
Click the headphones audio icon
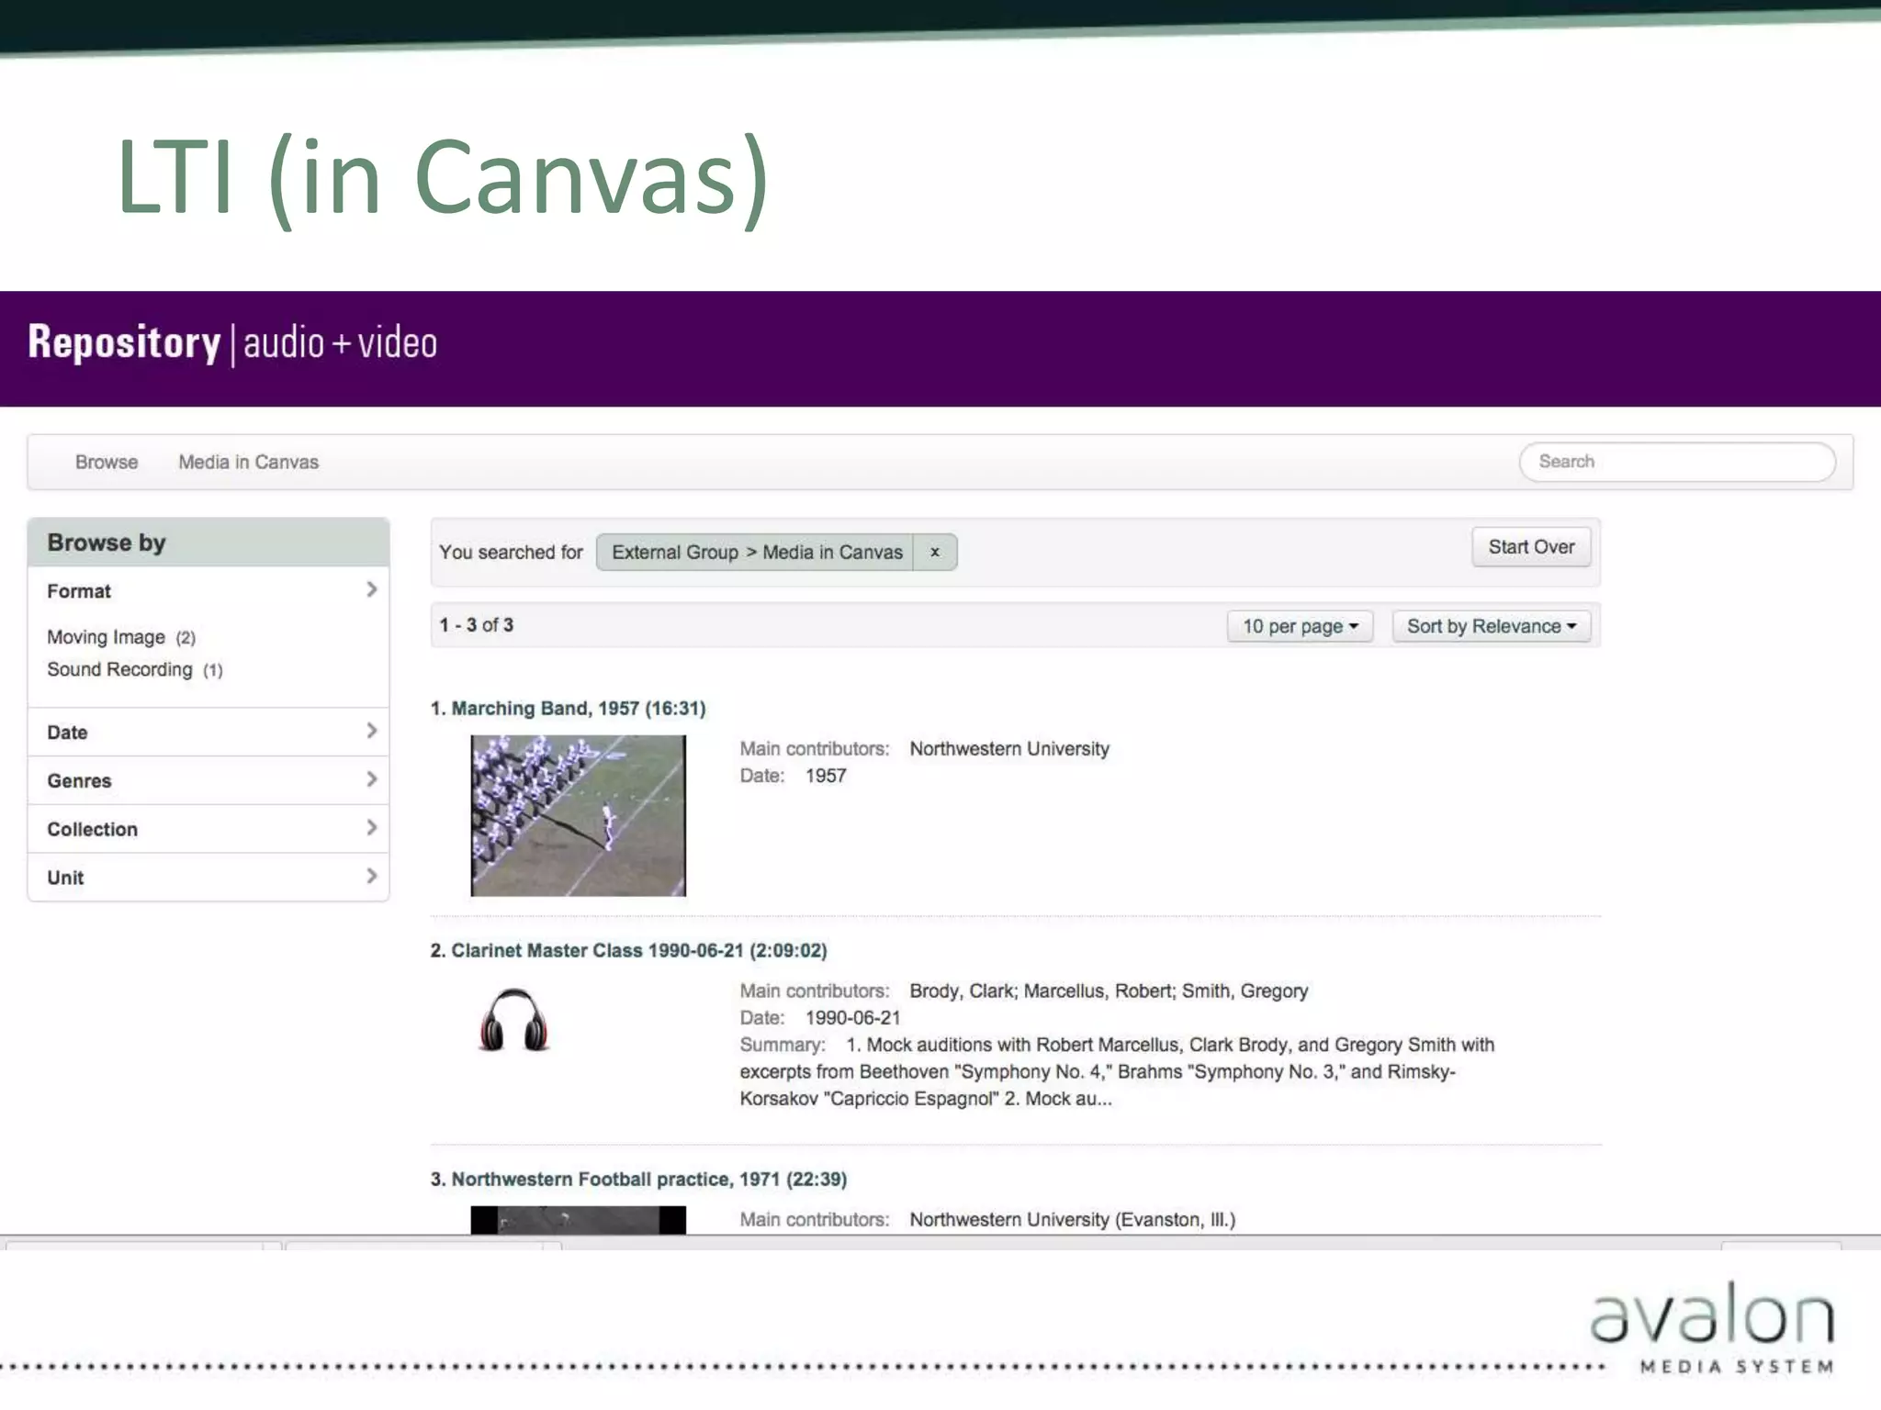click(x=513, y=1020)
